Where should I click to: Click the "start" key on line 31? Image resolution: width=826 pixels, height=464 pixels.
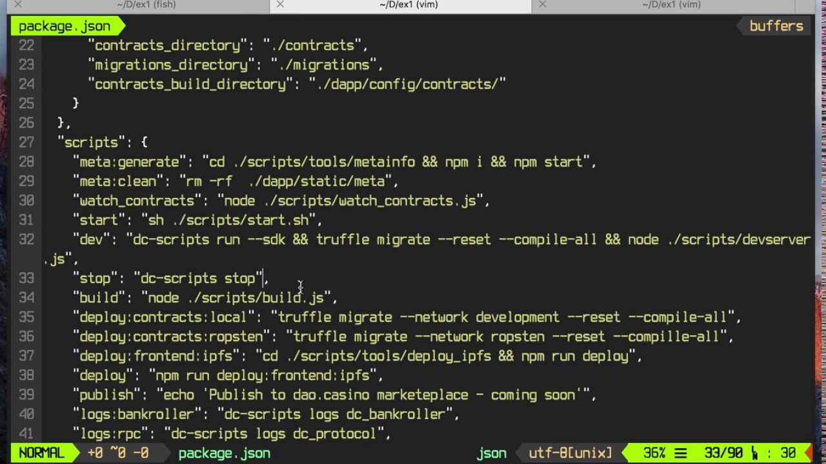point(99,220)
